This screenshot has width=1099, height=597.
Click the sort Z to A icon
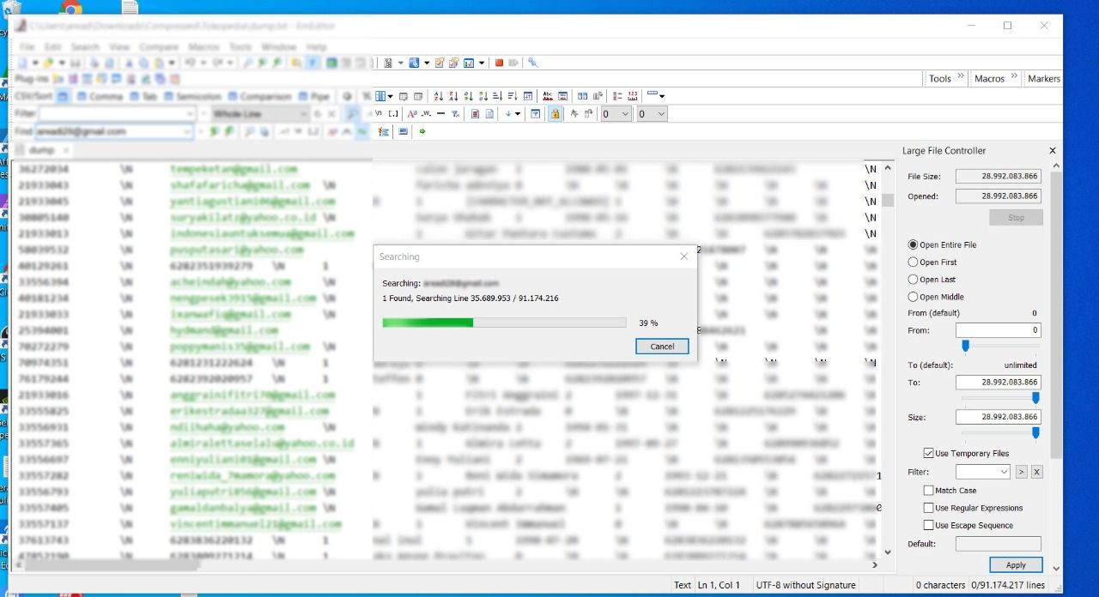(x=453, y=96)
